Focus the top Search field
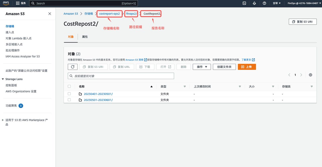322x167 pixels. (x=84, y=3)
